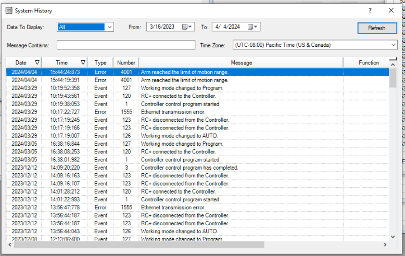
Task: Select the row with time 14:09:16:163
Action: tap(198, 175)
